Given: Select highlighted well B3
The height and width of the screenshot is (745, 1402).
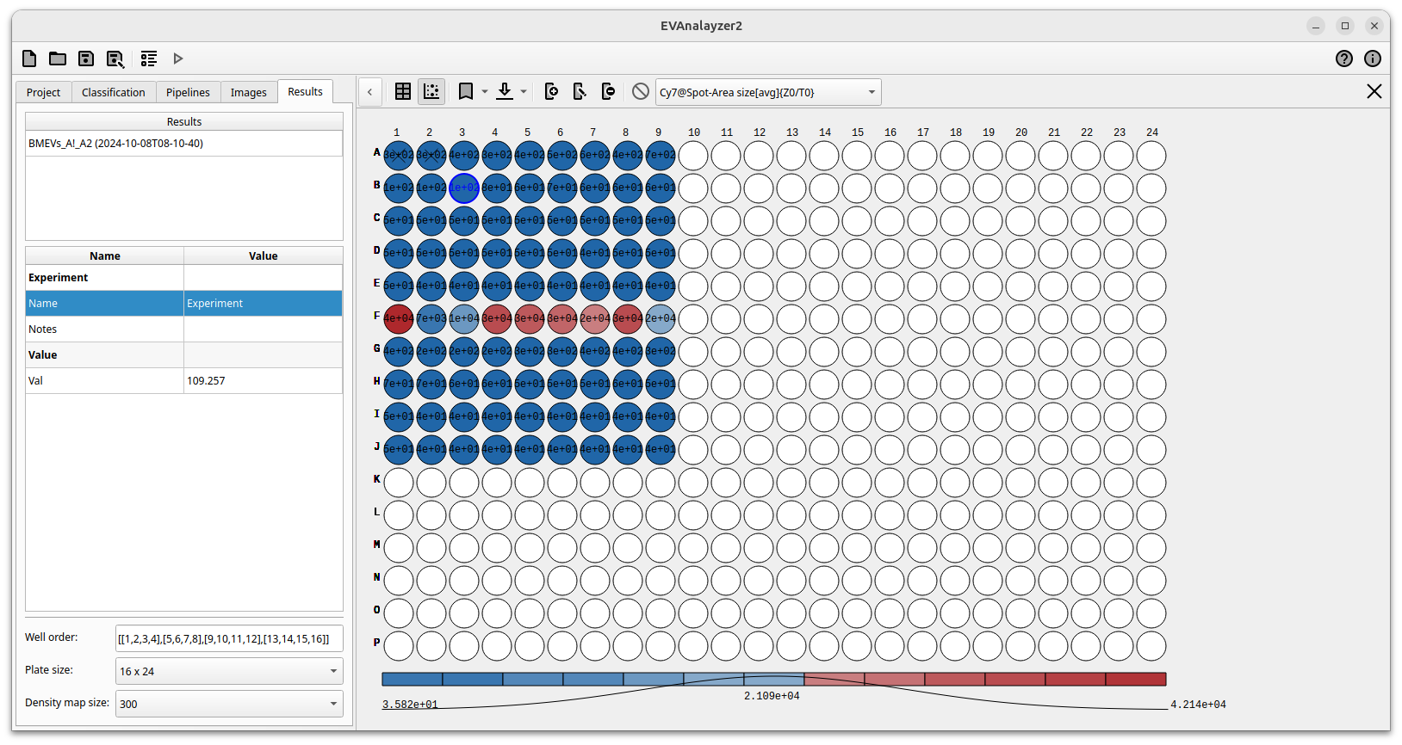Looking at the screenshot, I should [463, 188].
